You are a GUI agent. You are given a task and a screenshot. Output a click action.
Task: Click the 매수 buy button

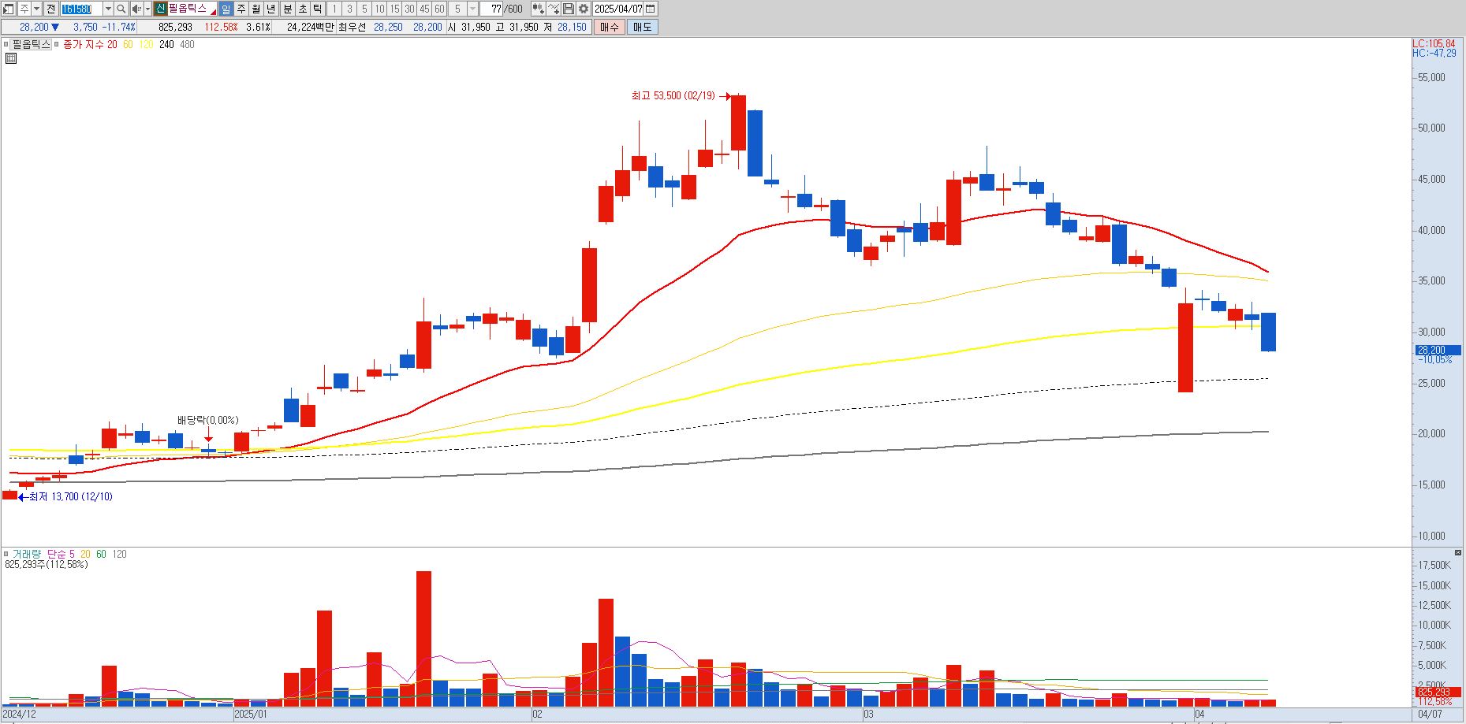coord(609,27)
